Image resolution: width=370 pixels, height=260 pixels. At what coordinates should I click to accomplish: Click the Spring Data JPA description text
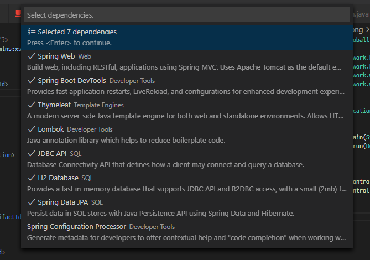(x=160, y=213)
